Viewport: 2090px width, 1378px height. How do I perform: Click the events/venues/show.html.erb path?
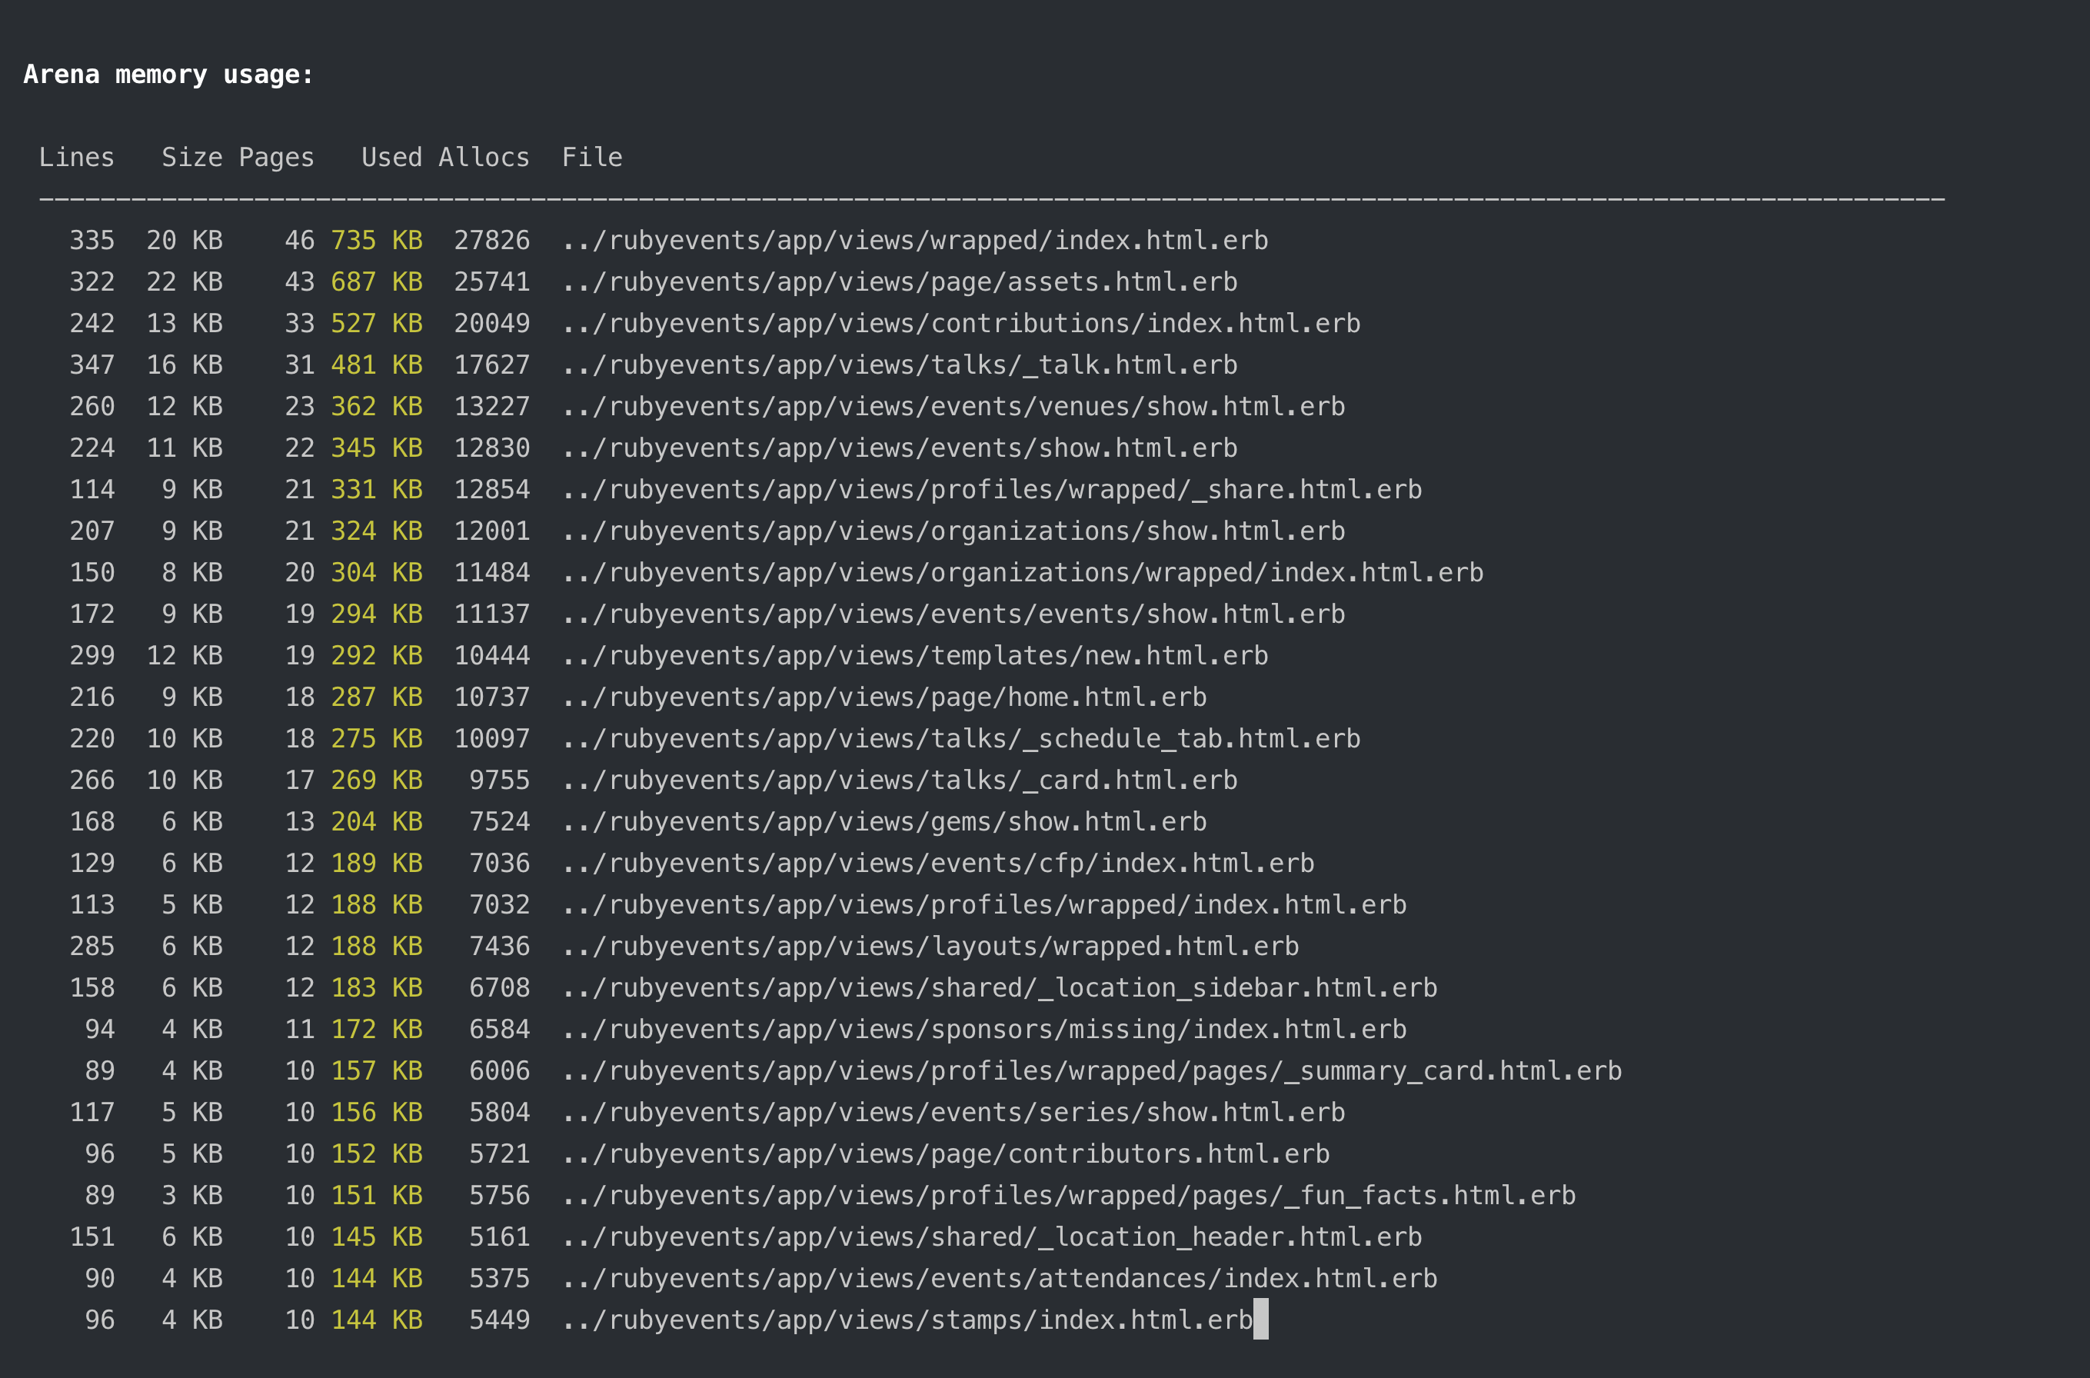click(954, 405)
